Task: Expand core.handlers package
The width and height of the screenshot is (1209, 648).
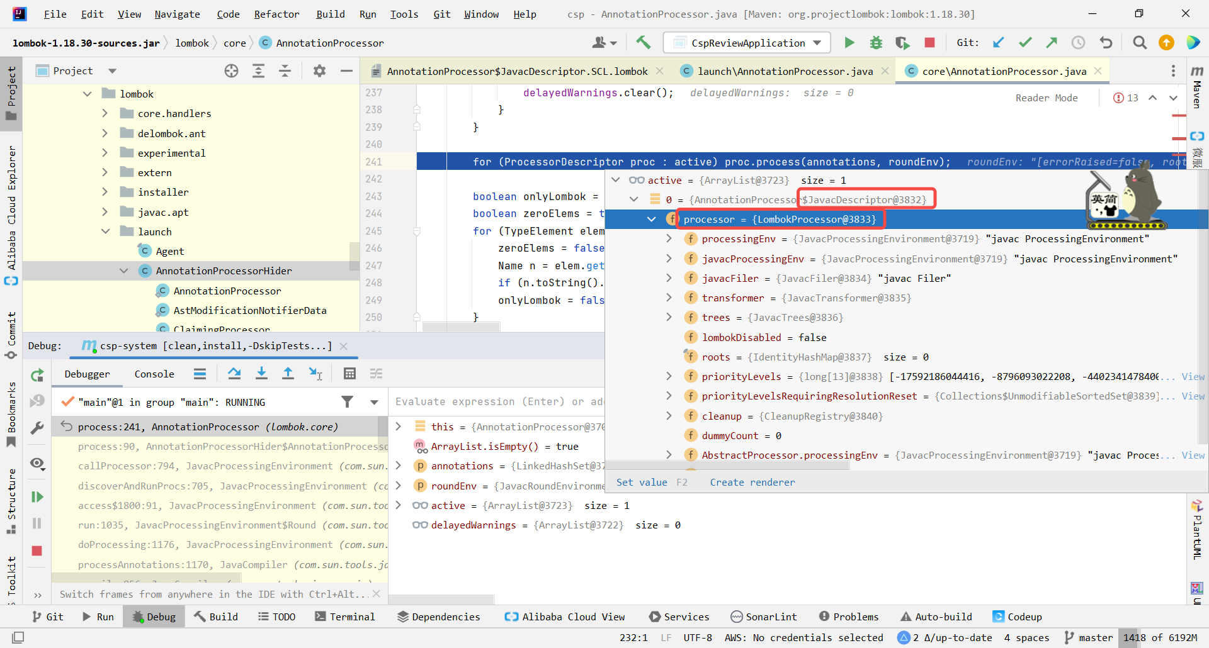Action: pos(105,113)
